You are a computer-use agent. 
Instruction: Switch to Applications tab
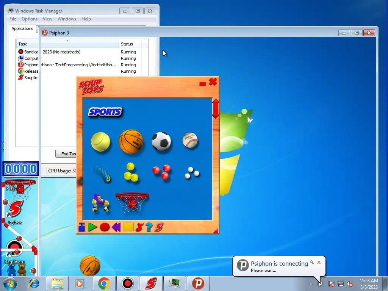pyautogui.click(x=22, y=28)
